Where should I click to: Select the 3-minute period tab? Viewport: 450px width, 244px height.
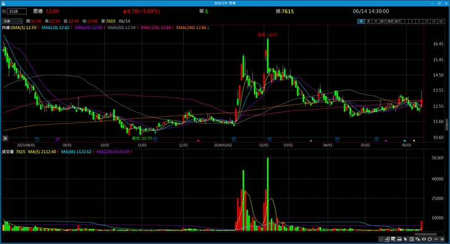[x=412, y=21]
